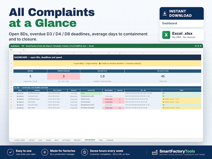
Task: Select column F header
Action: coord(91,53)
